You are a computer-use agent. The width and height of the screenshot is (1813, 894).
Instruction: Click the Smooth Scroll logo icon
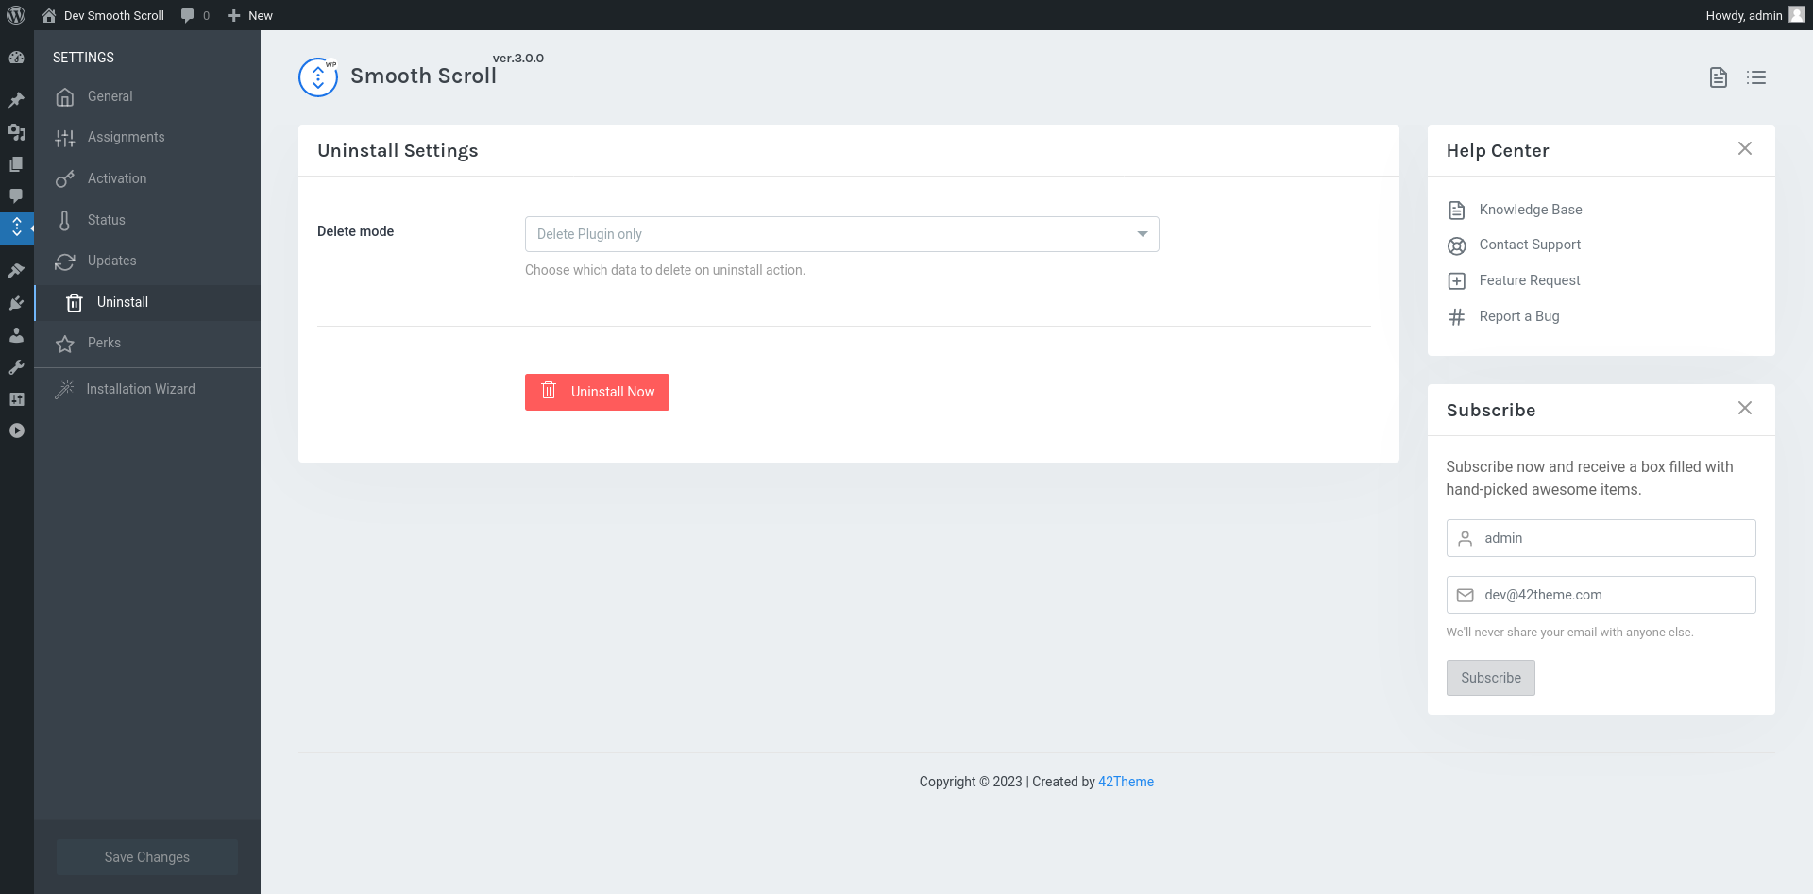[317, 76]
